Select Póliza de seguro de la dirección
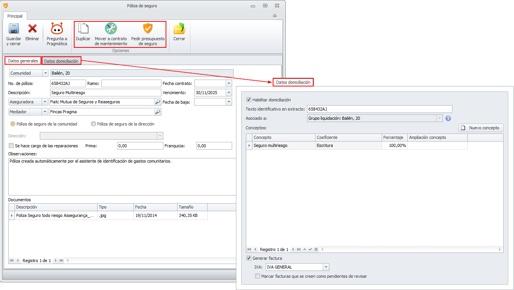Screen dimensions: 514x290 point(122,124)
